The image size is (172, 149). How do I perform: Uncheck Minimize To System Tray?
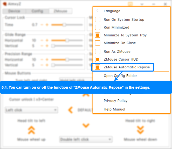(98, 35)
